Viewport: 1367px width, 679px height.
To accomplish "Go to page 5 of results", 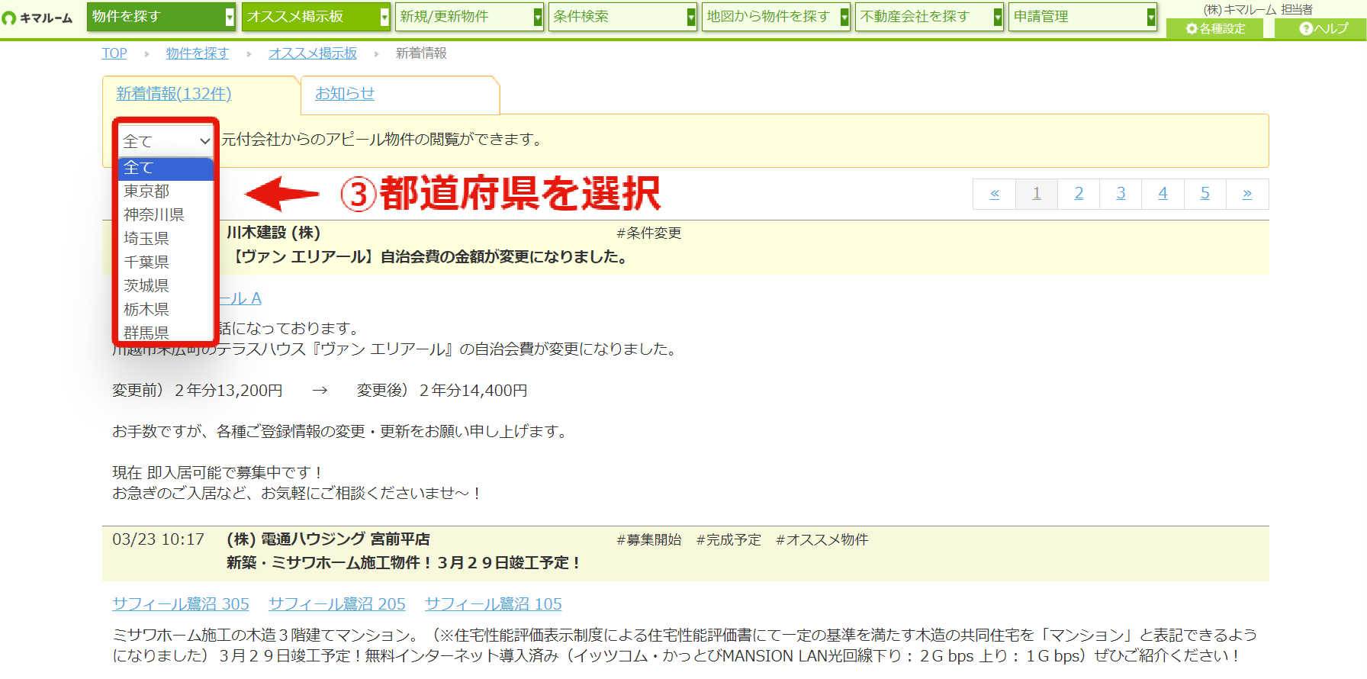I will tap(1205, 194).
